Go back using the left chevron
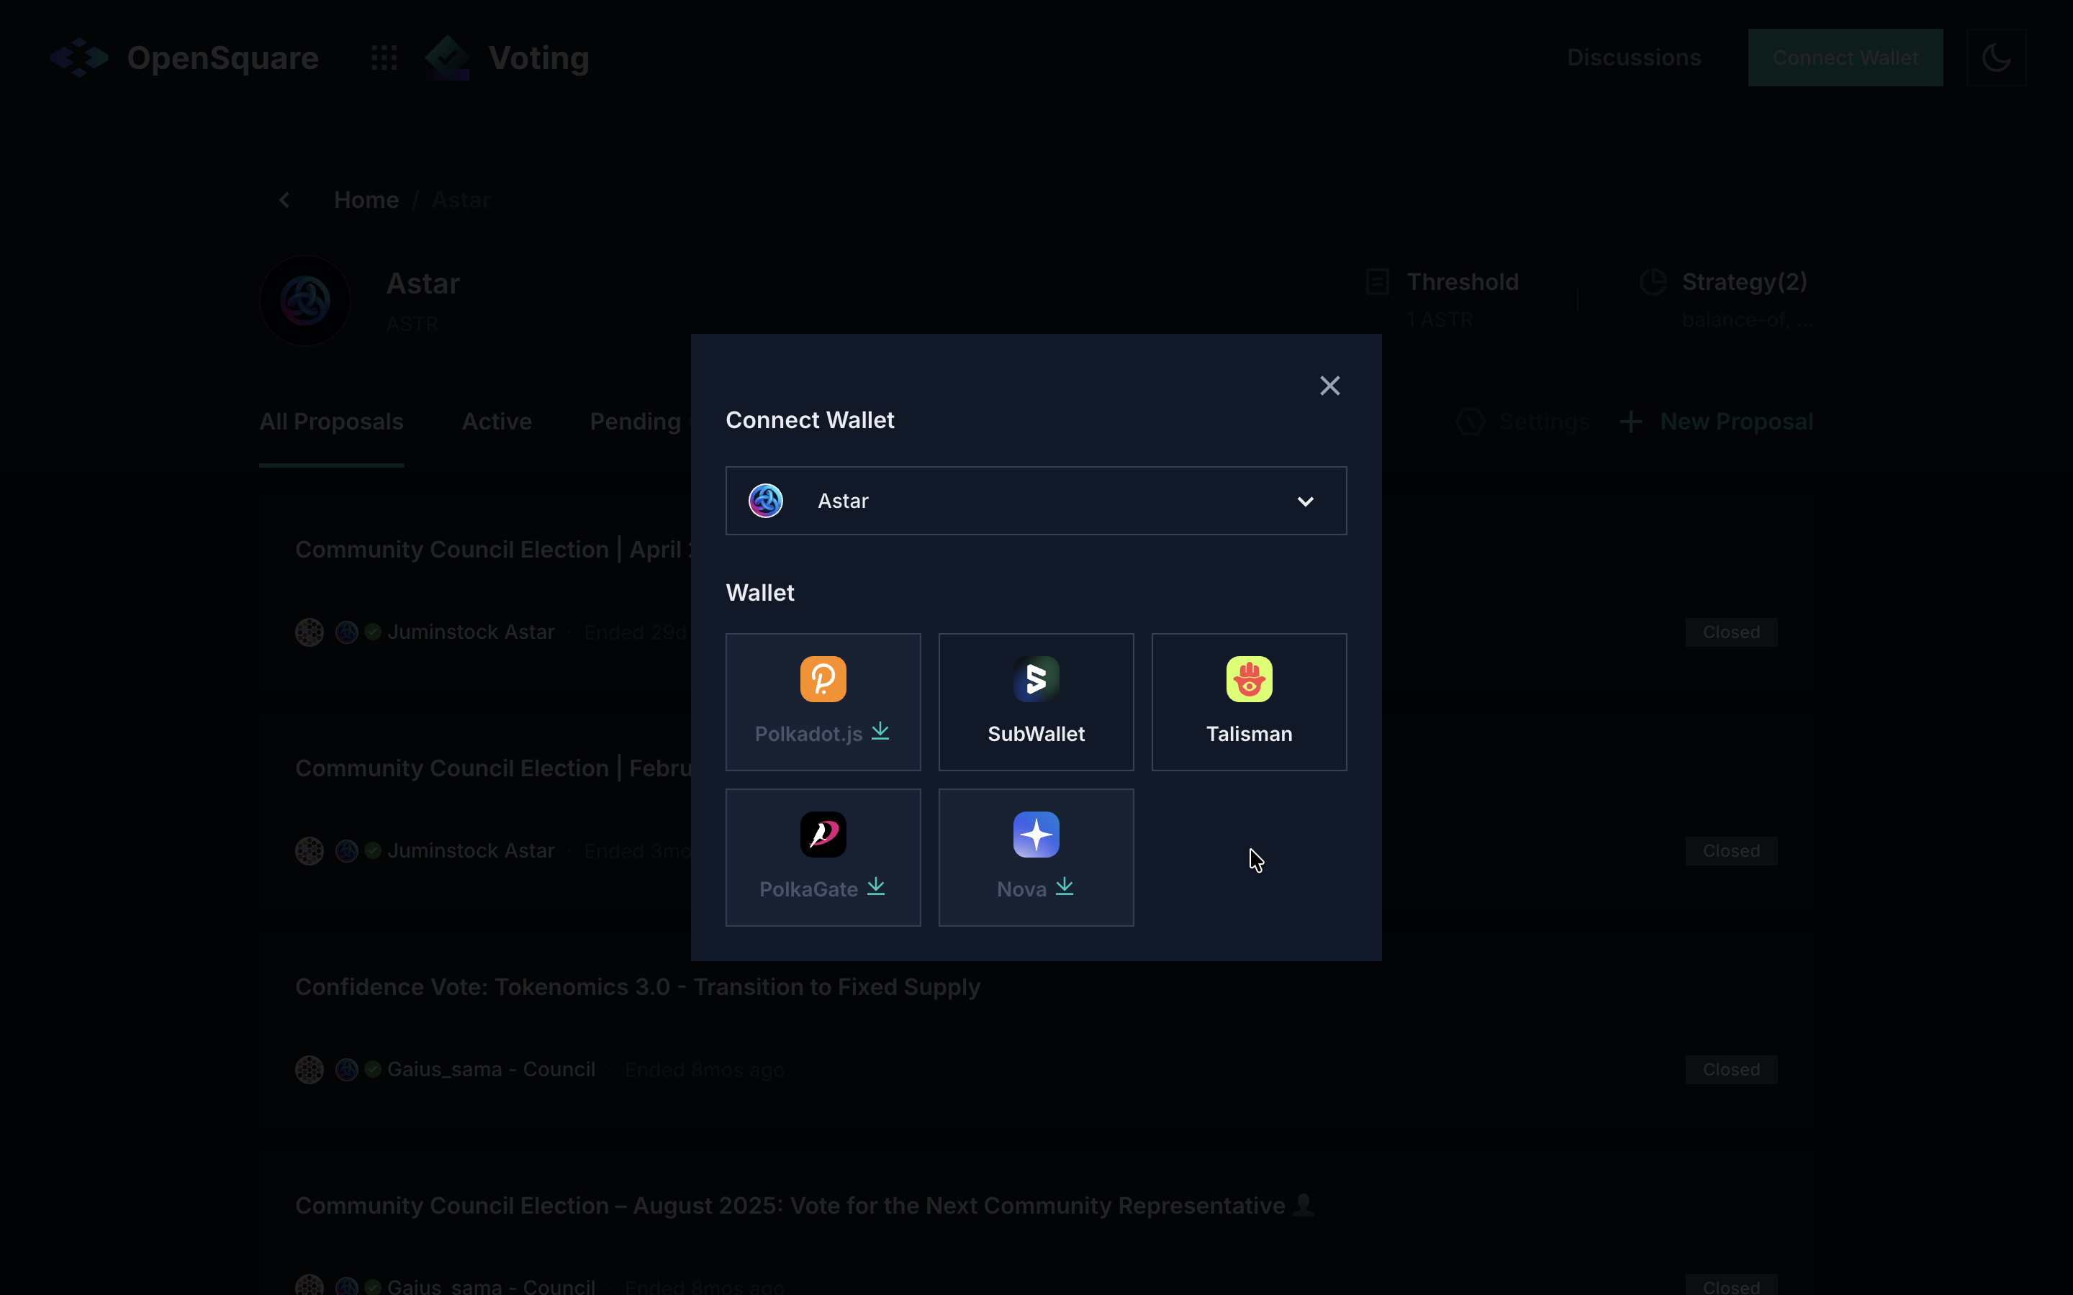 (x=284, y=199)
